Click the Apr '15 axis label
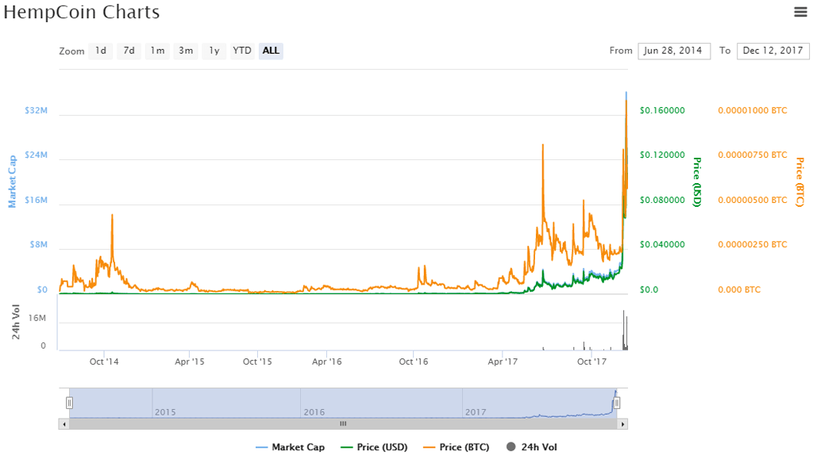This screenshot has height=455, width=813. pyautogui.click(x=189, y=361)
